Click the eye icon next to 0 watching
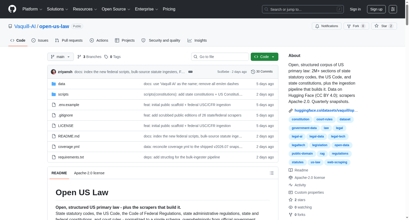This screenshot has width=409, height=220. (291, 207)
